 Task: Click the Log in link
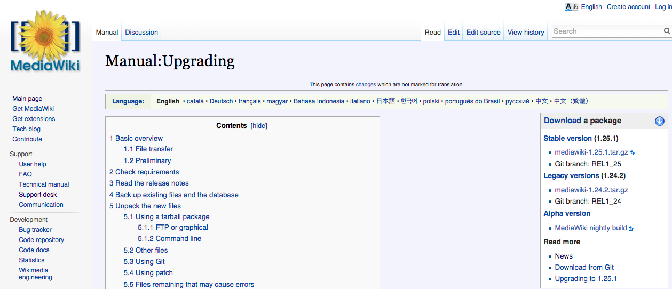coord(663,7)
